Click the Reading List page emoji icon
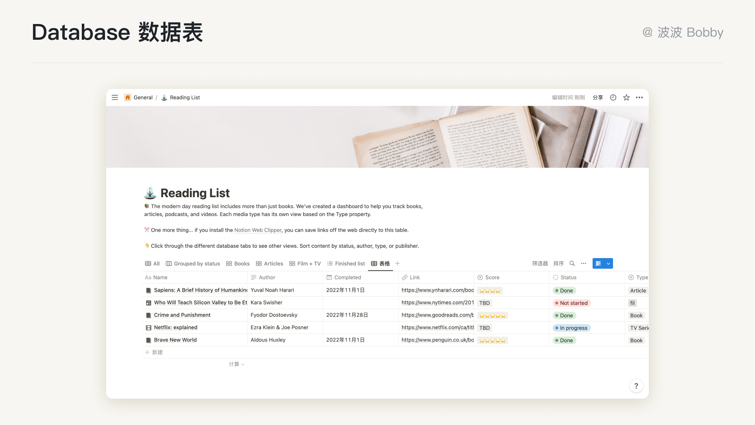The width and height of the screenshot is (755, 425). [x=150, y=193]
